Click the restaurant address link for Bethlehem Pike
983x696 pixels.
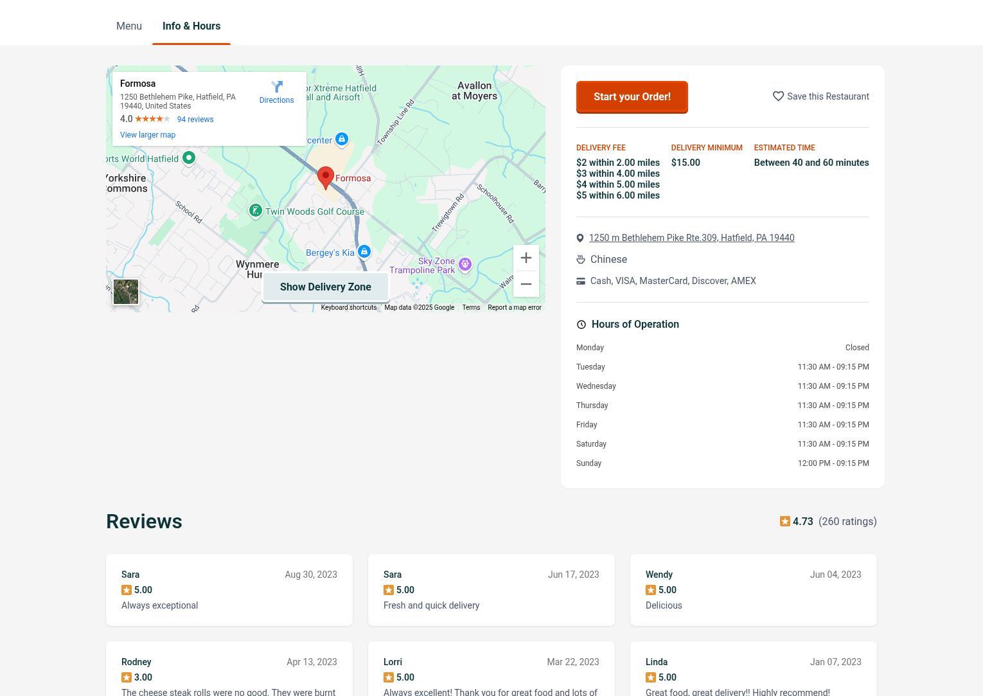tap(691, 238)
